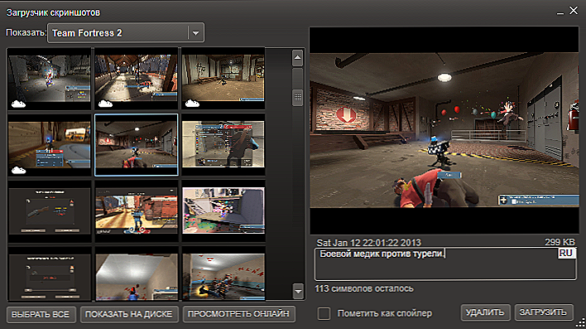586x329 pixels.
Task: Enable the Пометить как спойлер checkbox
Action: click(x=324, y=313)
